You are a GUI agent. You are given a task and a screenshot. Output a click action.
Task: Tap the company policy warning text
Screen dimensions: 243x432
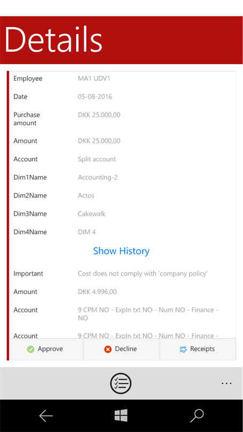click(143, 274)
